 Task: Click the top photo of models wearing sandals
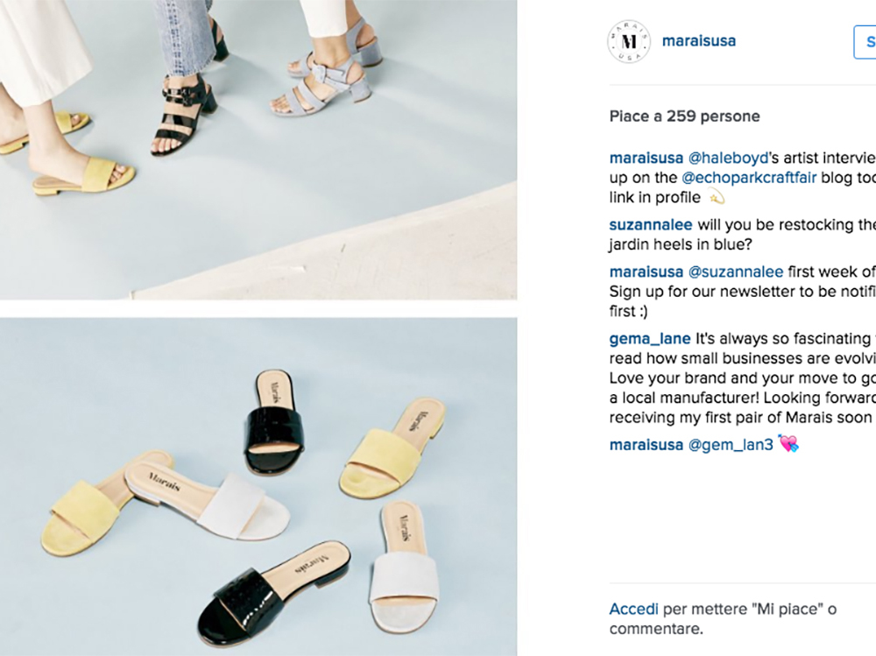point(258,150)
